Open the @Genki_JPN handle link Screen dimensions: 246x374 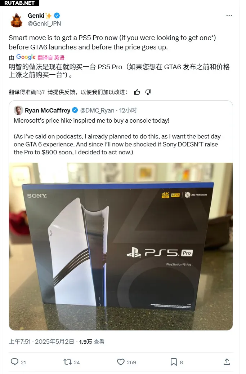point(44,23)
